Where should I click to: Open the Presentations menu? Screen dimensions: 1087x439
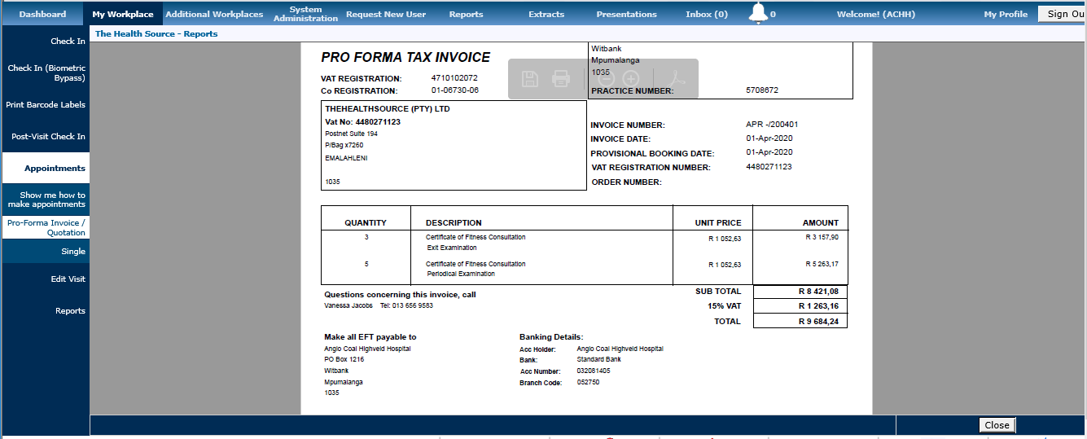coord(626,14)
